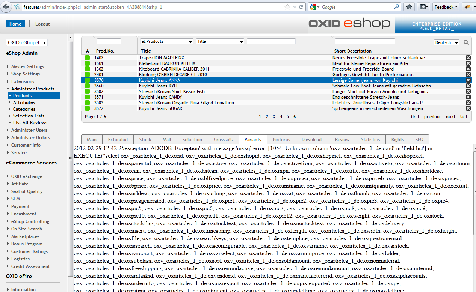Image resolution: width=476 pixels, height=292 pixels.
Task: Switch to the Stock tab
Action: click(145, 139)
